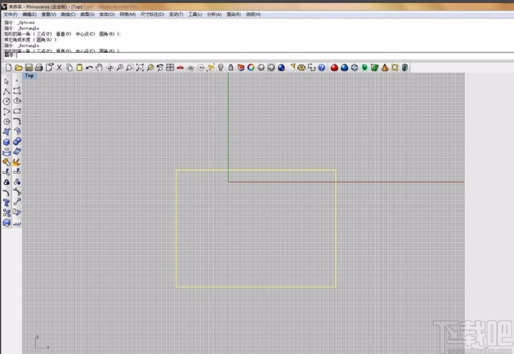The height and width of the screenshot is (354, 514).
Task: Activate the Pan hand tool
Action: 99,67
